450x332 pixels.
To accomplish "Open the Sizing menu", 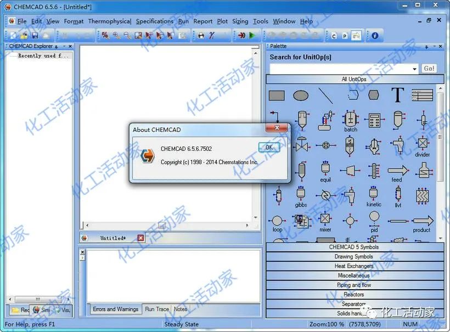I will [x=240, y=21].
